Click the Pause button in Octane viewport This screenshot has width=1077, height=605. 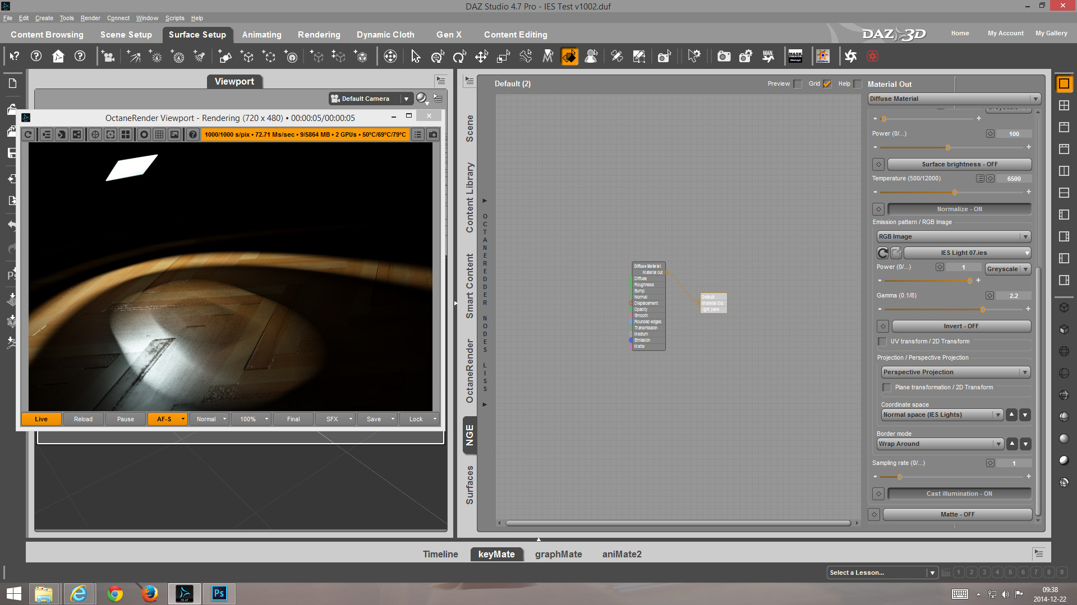(125, 419)
